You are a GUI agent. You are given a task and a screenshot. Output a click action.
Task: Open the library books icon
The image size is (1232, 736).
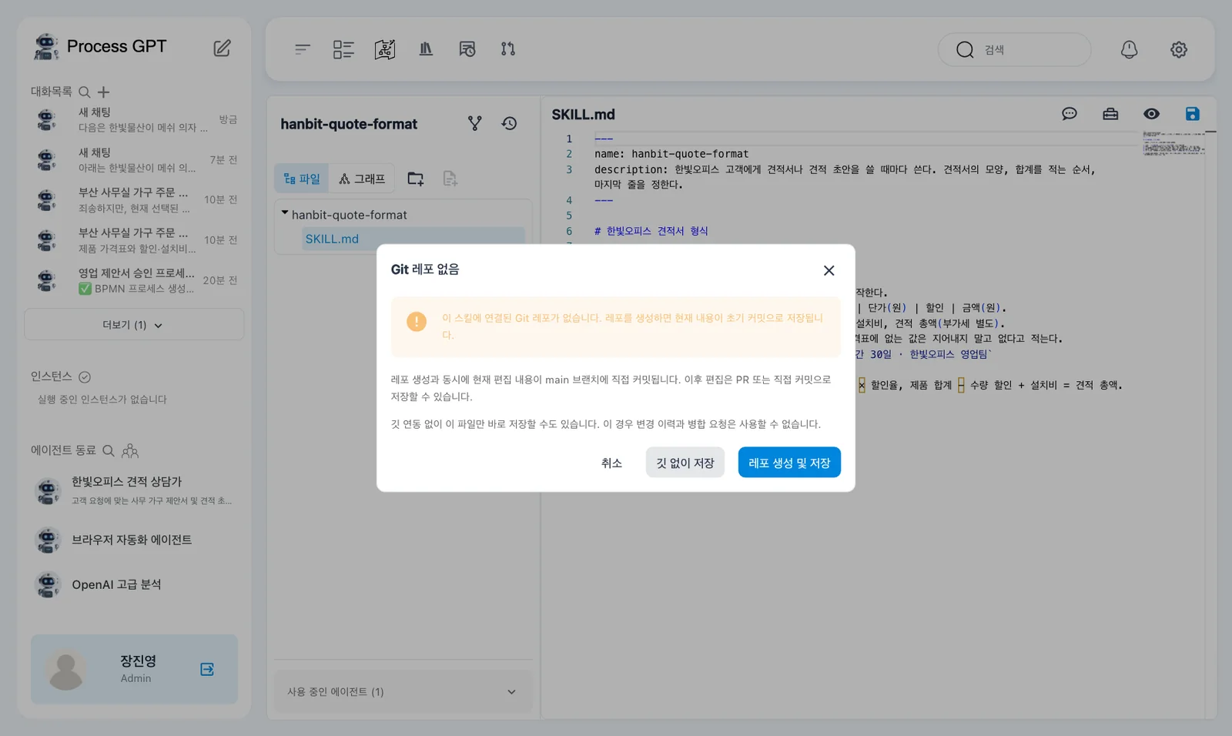pyautogui.click(x=426, y=49)
